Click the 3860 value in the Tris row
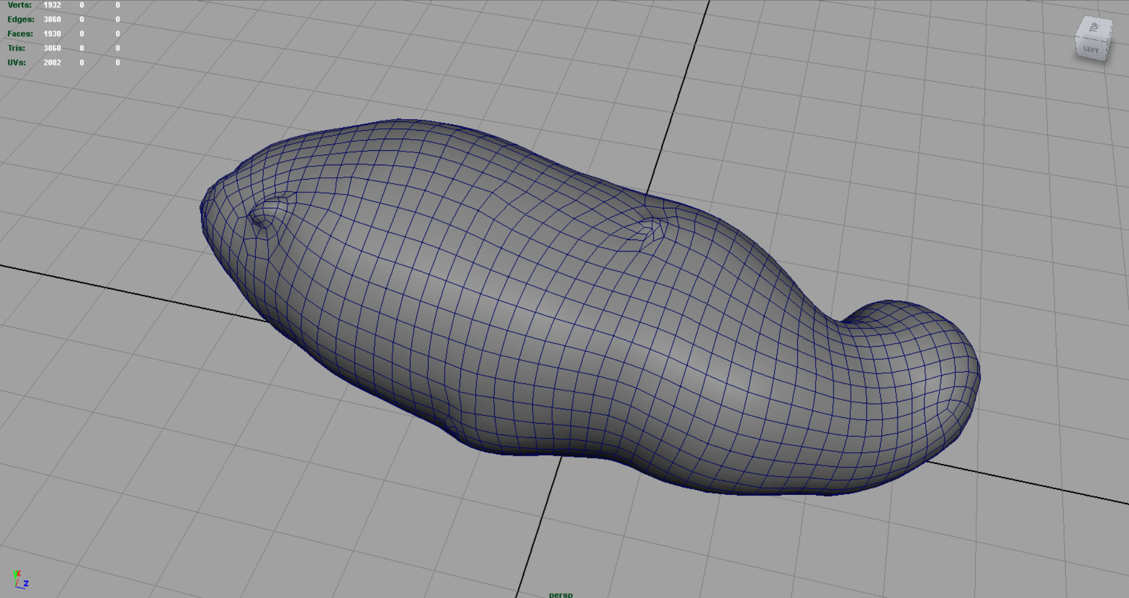 click(52, 48)
